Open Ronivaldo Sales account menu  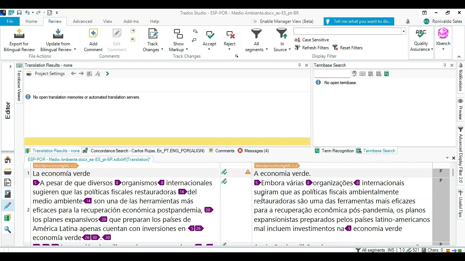point(443,21)
